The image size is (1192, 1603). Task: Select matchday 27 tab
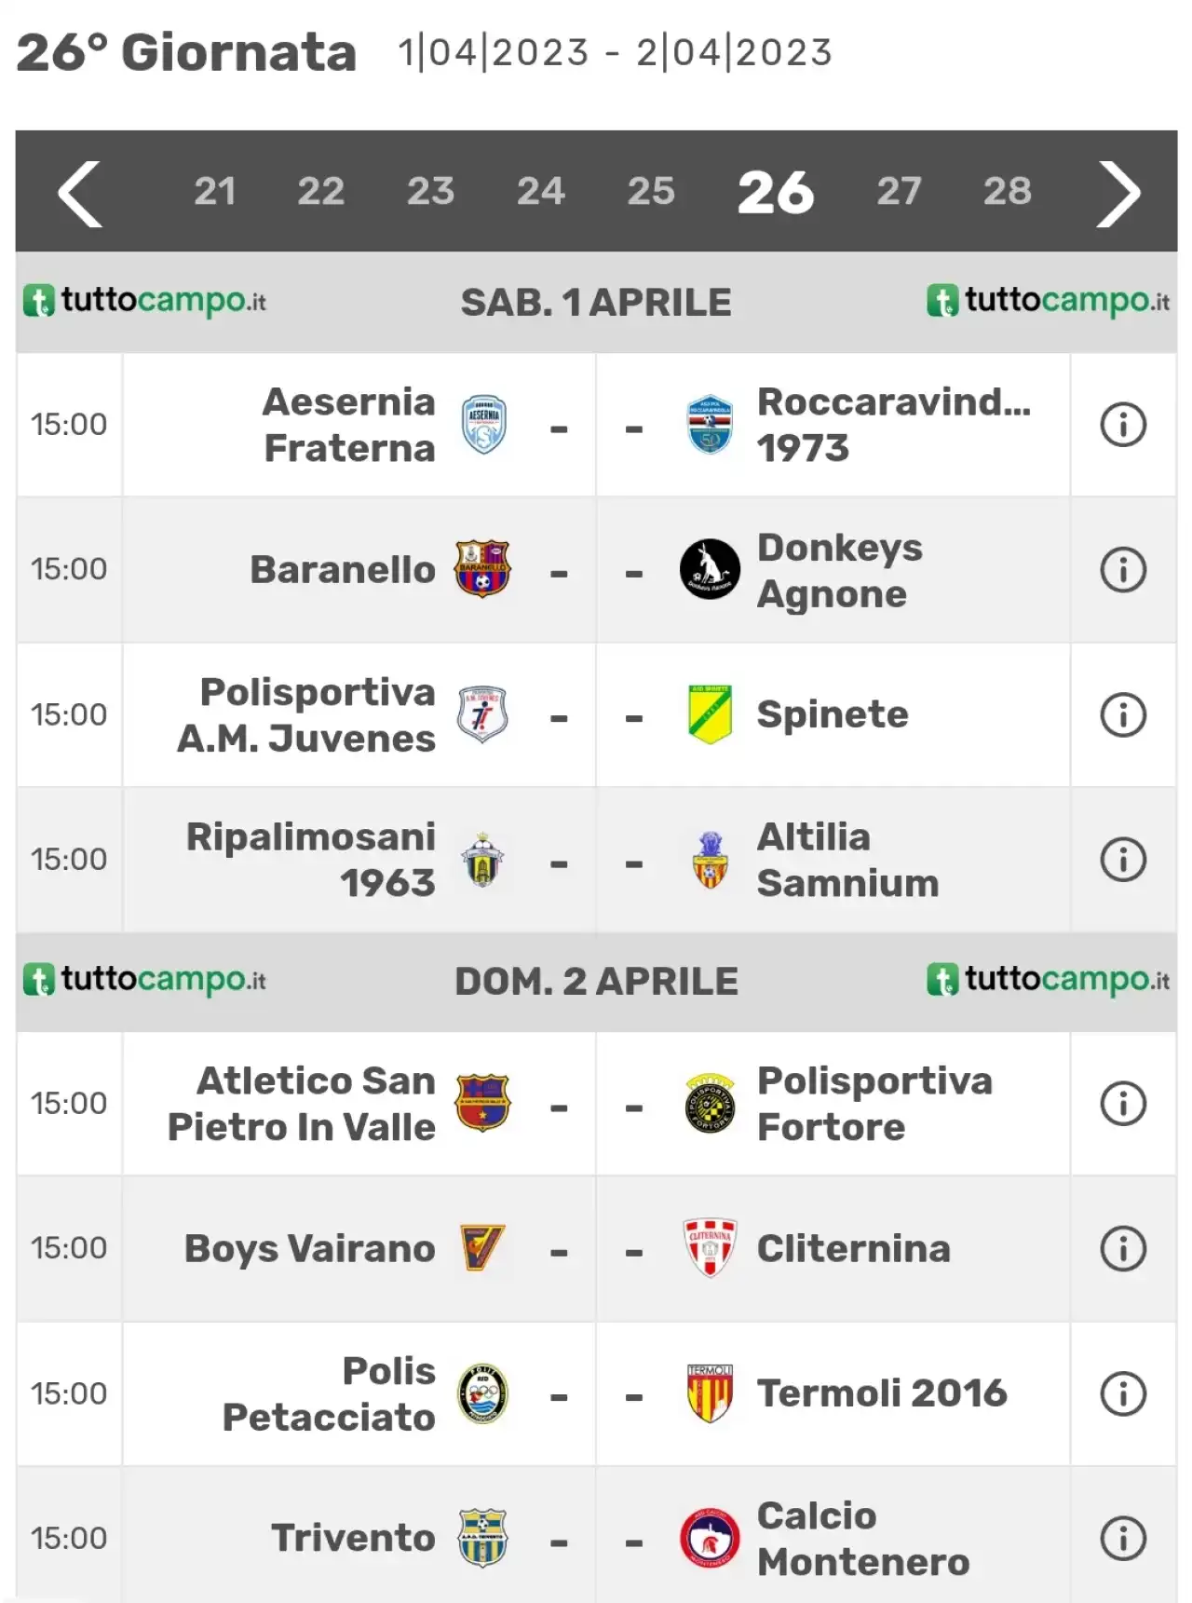899,191
